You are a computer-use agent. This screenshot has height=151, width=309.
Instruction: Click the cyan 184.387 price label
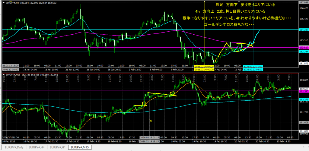[303, 30]
